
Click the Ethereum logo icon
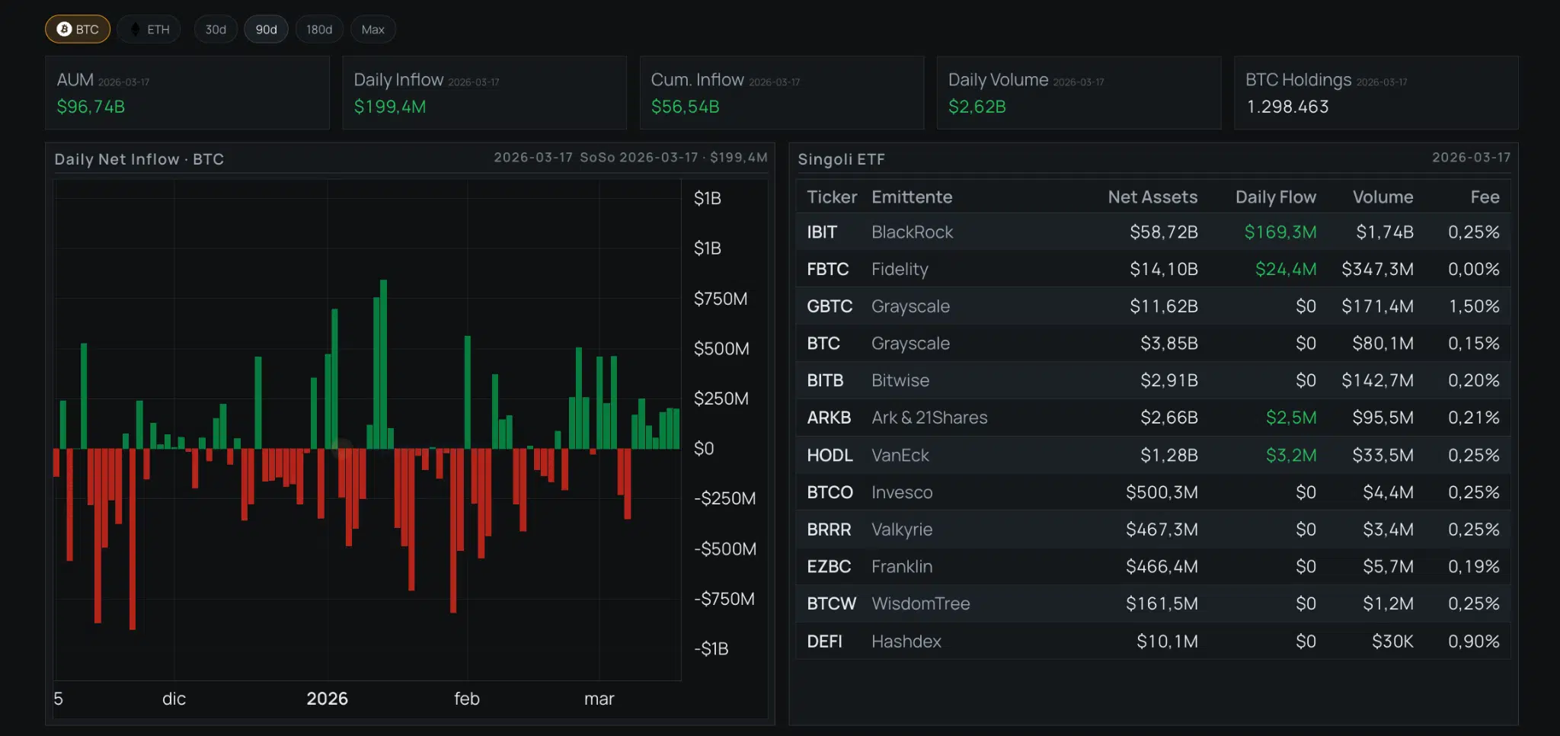point(134,29)
